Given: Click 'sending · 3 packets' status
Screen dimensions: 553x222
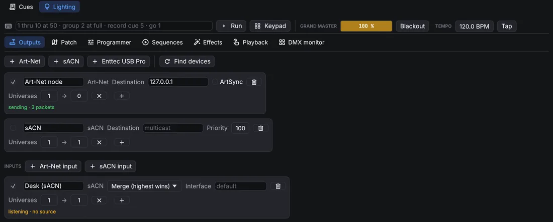Looking at the screenshot, I should pyautogui.click(x=31, y=107).
